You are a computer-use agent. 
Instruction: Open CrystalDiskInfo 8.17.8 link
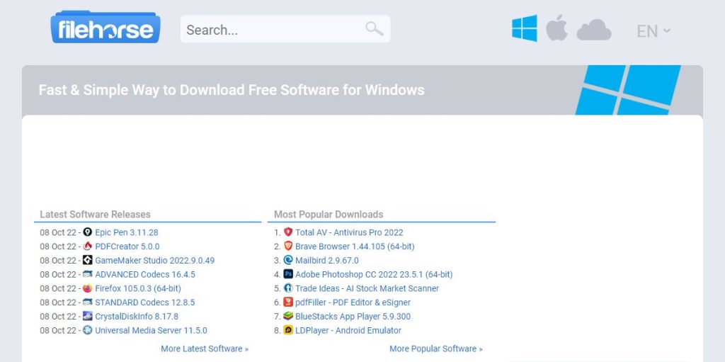(x=137, y=317)
